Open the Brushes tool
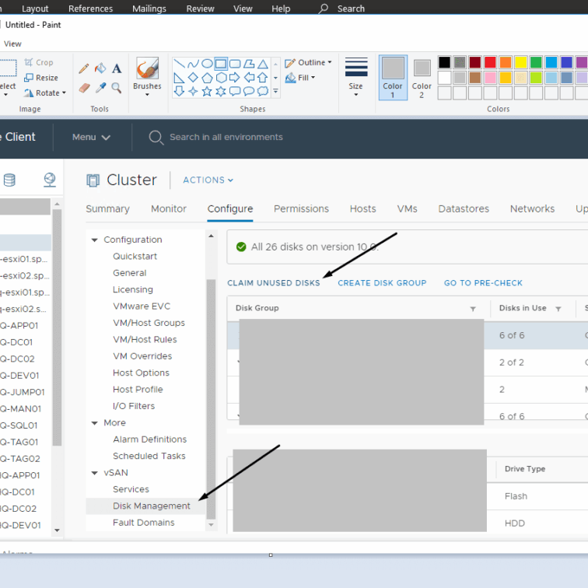 click(x=147, y=77)
